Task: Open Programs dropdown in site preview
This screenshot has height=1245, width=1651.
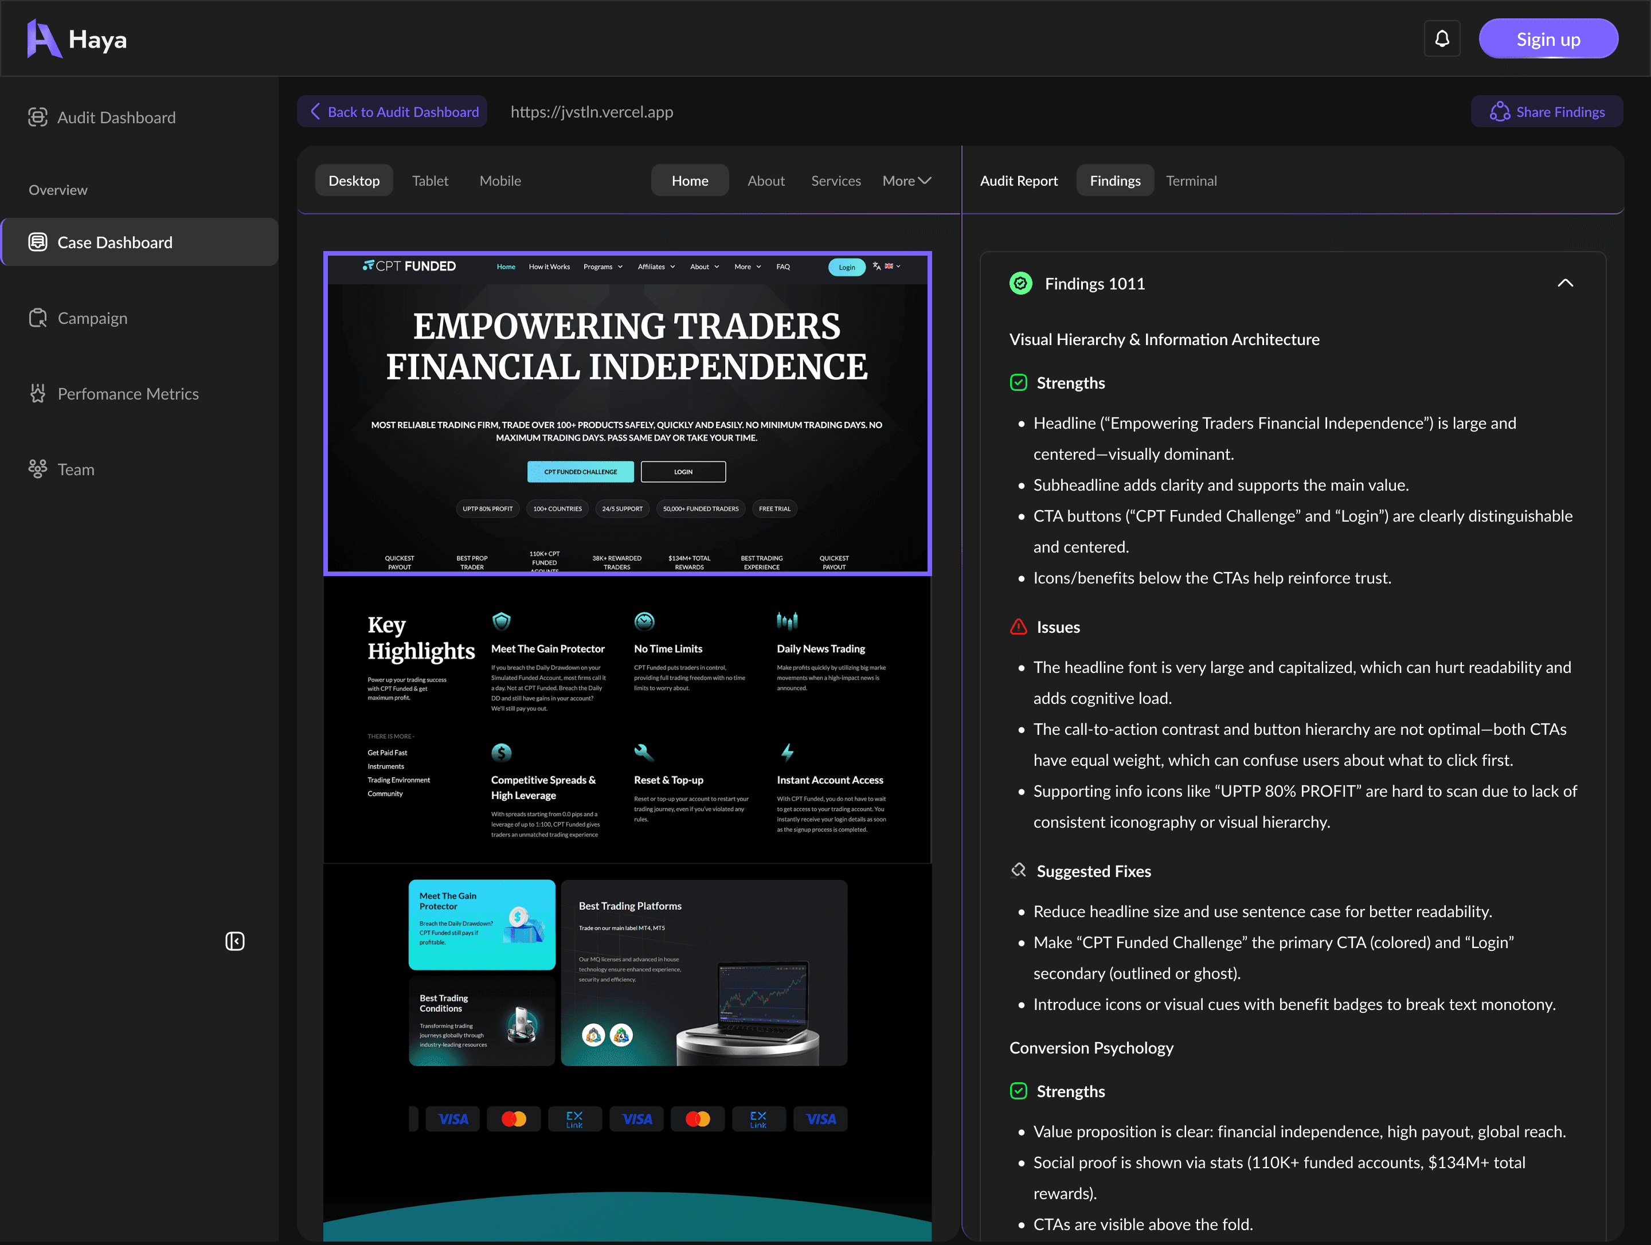Action: tap(603, 267)
